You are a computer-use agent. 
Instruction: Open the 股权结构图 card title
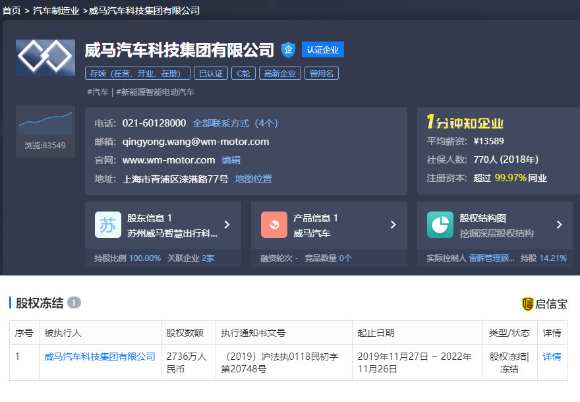(x=482, y=218)
